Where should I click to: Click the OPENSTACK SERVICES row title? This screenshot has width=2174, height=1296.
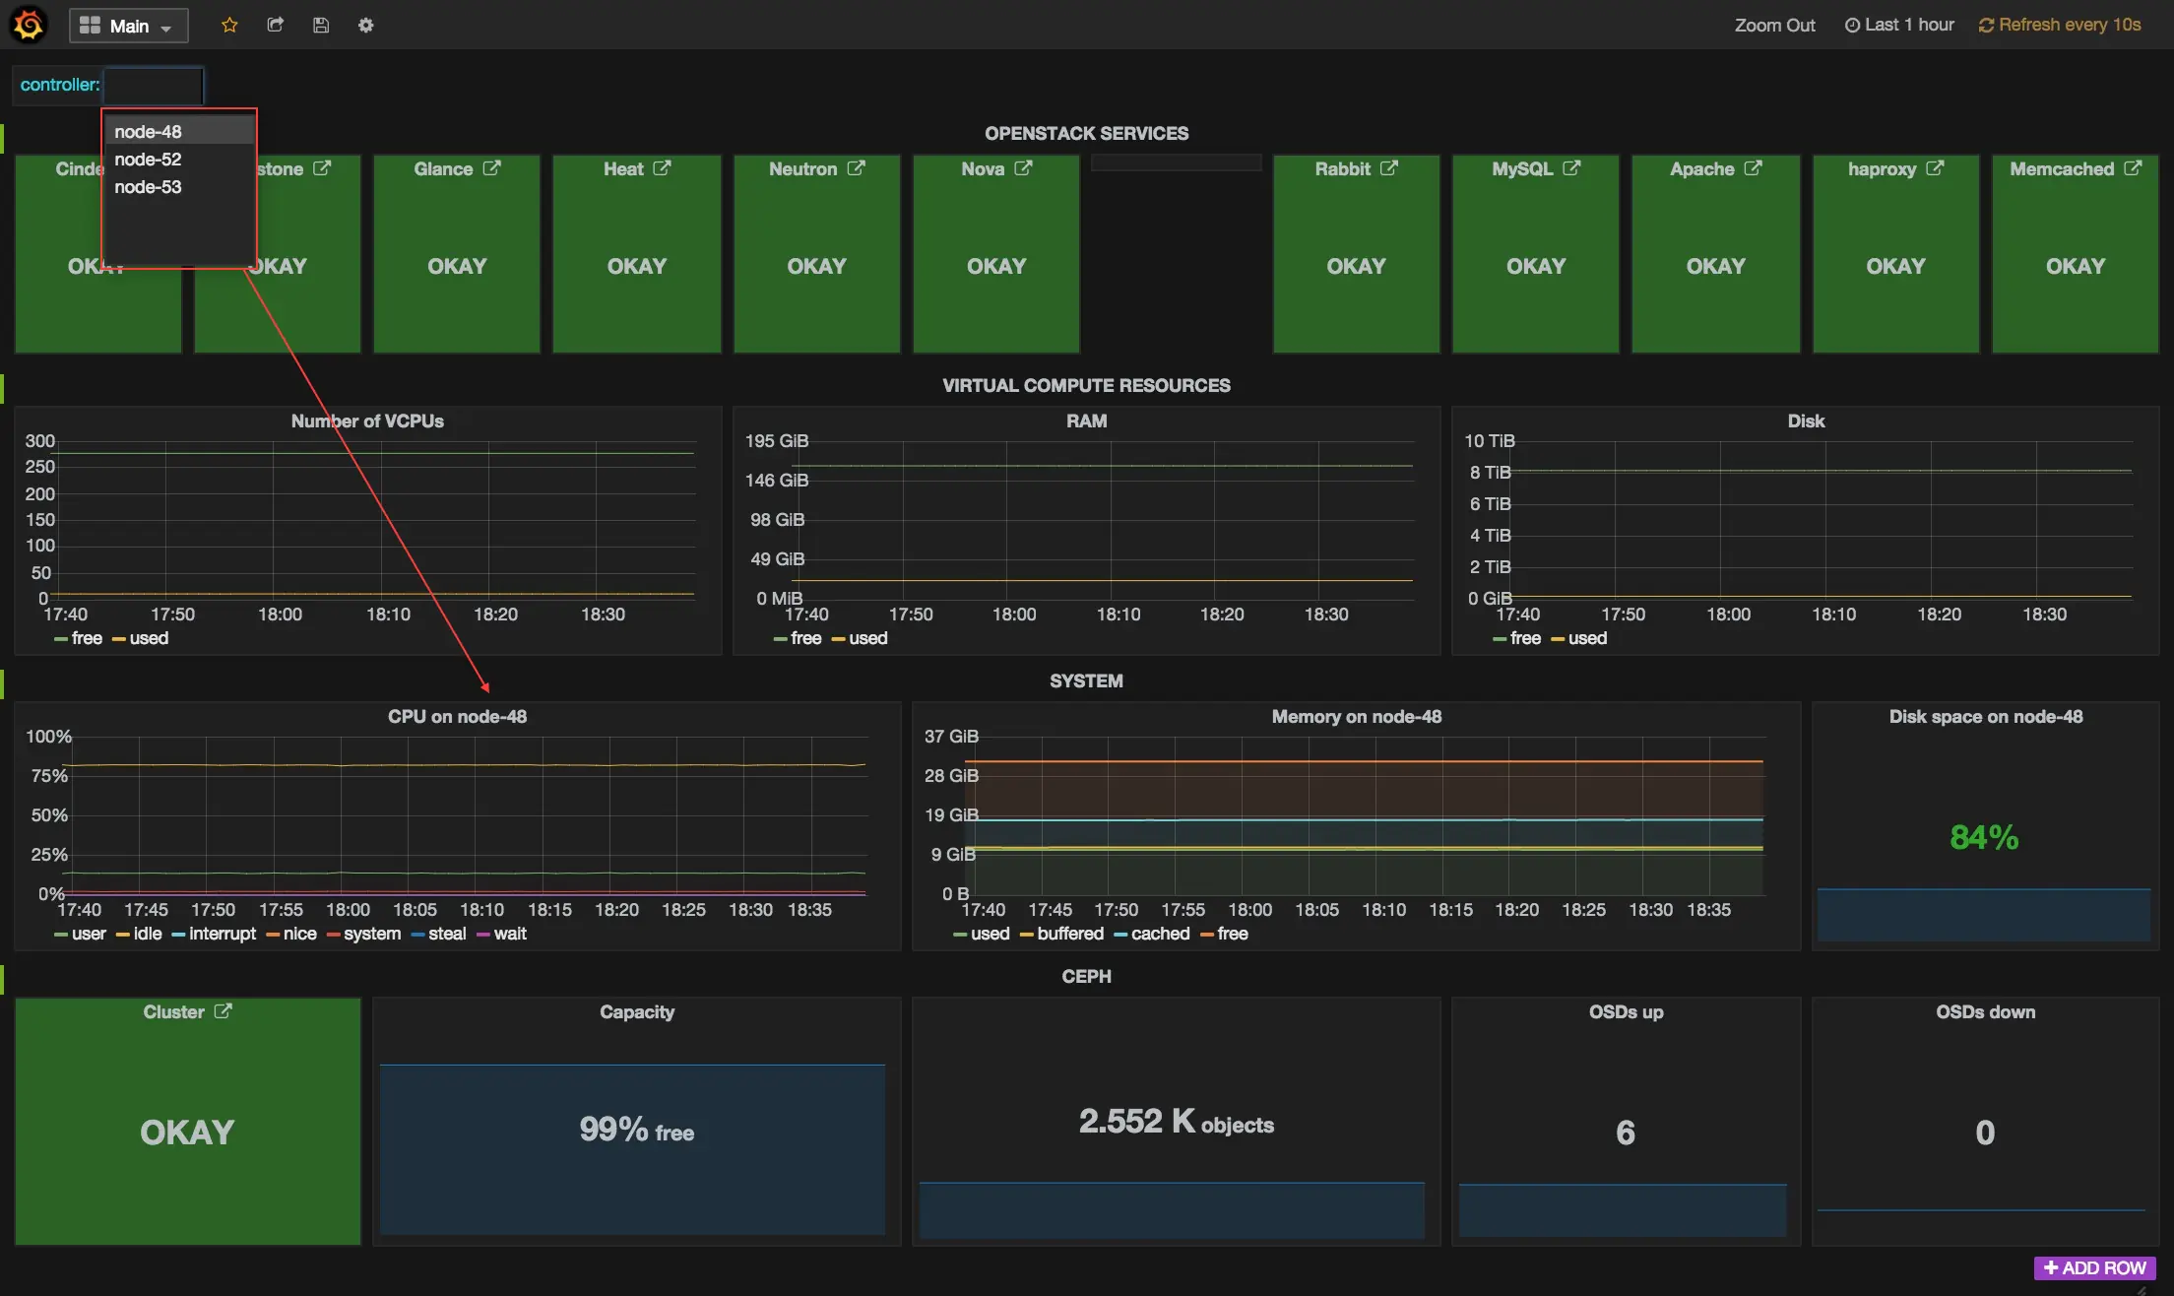coord(1086,133)
